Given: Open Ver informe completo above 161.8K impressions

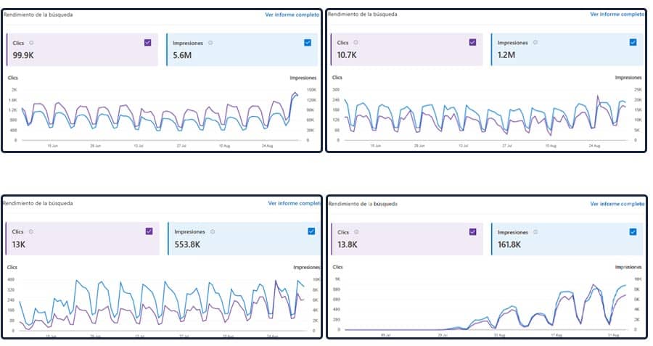Looking at the screenshot, I should pyautogui.click(x=617, y=205).
